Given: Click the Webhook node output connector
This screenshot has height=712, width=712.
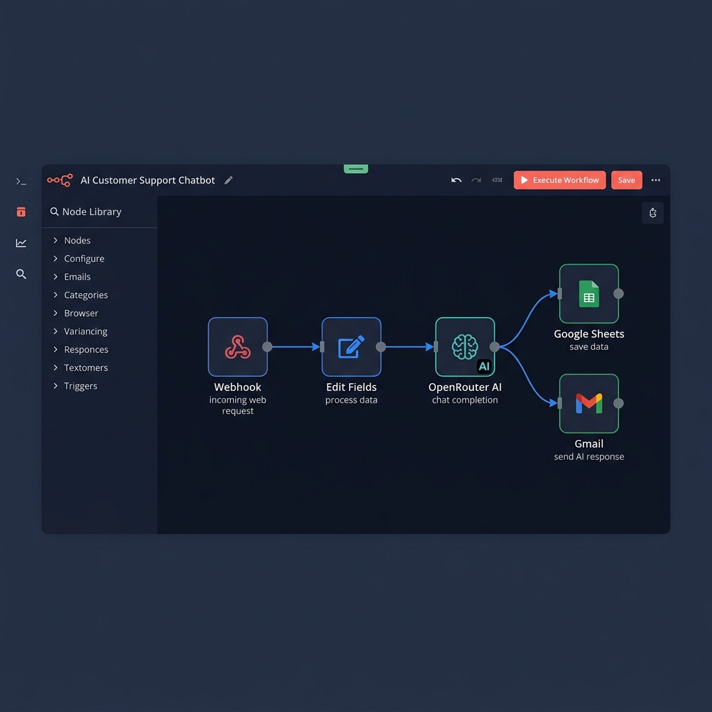Looking at the screenshot, I should [x=267, y=347].
